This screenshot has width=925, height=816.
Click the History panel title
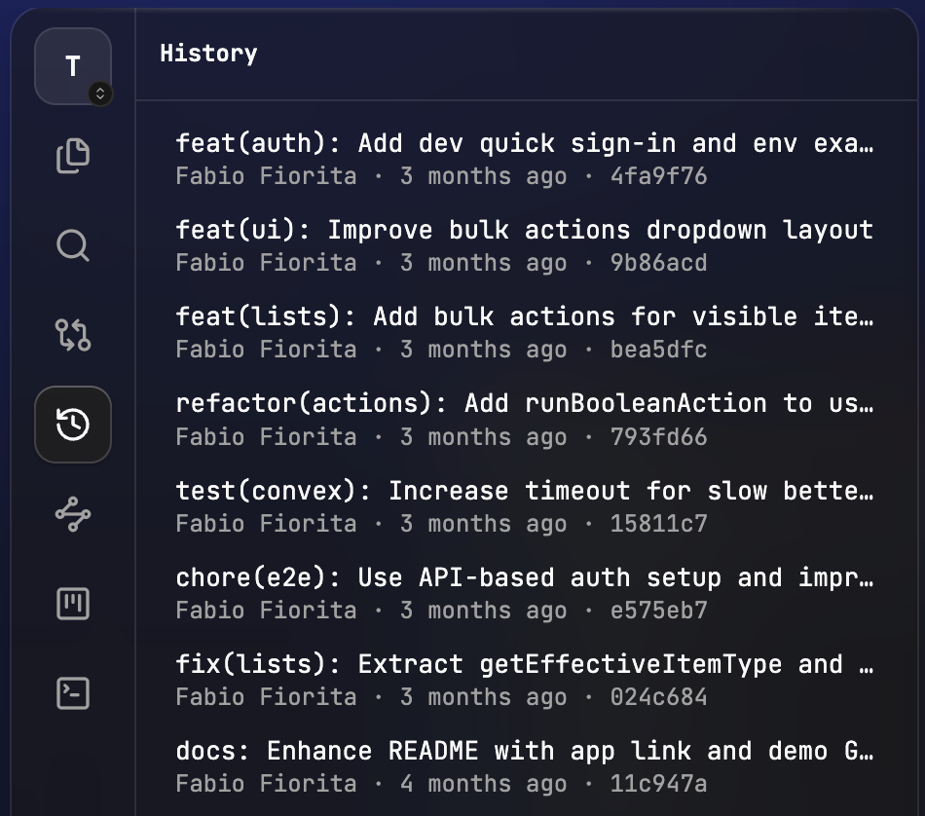coord(208,54)
